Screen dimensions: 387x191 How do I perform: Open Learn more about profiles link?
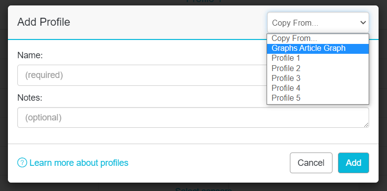(79, 163)
